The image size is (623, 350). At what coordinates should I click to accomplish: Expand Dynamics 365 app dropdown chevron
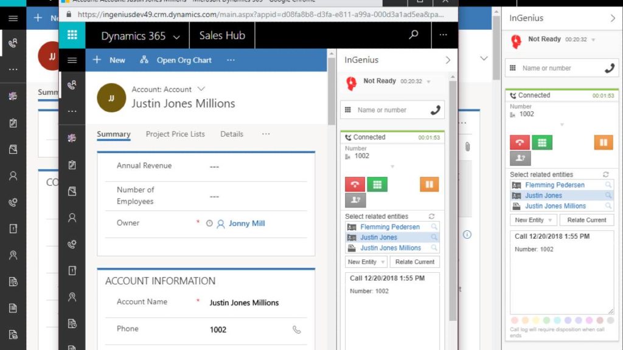click(x=176, y=36)
